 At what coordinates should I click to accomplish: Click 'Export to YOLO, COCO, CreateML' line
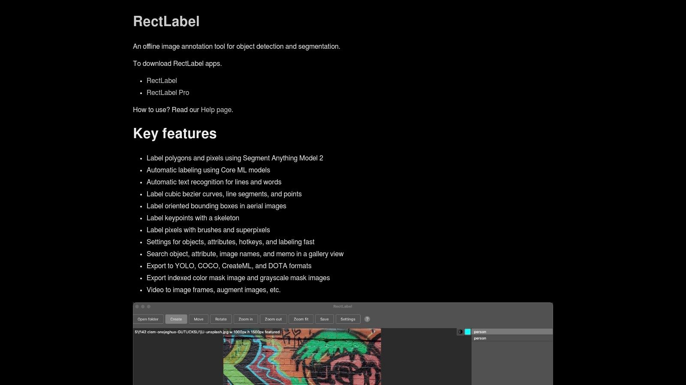(229, 266)
